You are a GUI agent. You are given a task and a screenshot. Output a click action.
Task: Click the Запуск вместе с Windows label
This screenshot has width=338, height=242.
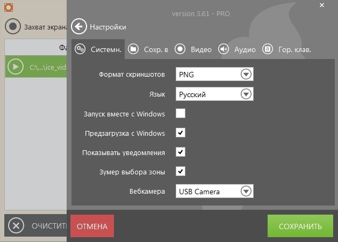(x=124, y=114)
